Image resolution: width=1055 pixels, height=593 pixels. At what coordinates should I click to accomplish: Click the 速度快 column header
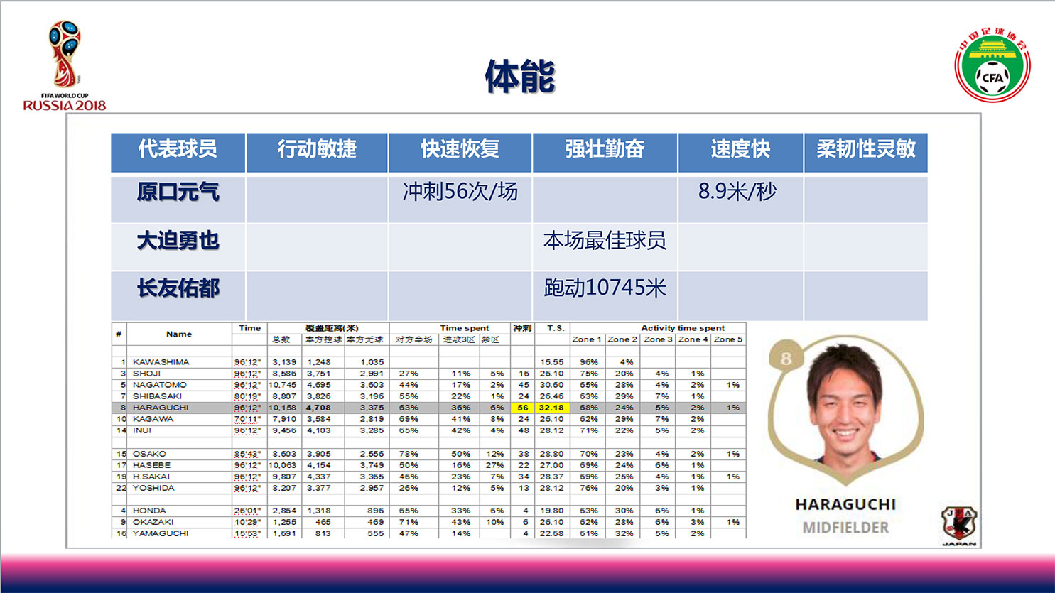(740, 150)
